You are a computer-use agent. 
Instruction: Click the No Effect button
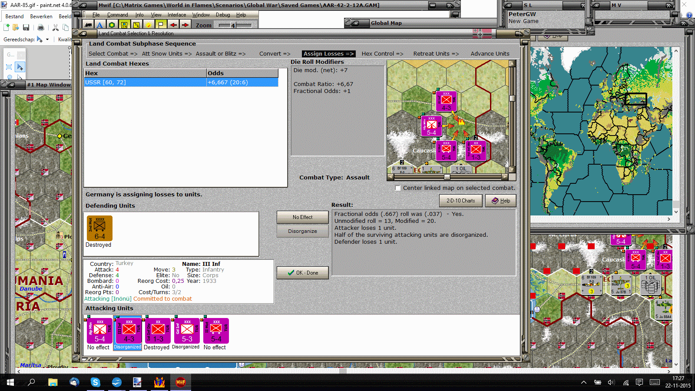pos(302,217)
